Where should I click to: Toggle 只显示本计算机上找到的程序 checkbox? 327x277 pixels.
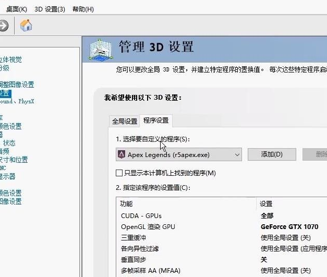point(119,173)
